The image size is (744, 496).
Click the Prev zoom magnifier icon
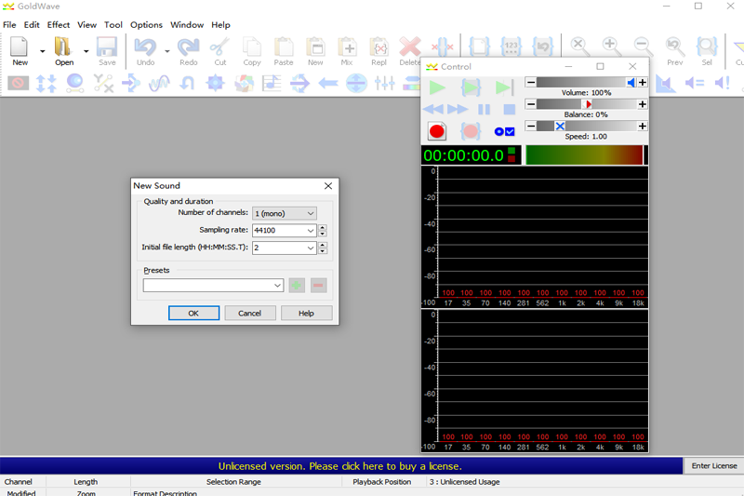675,51
